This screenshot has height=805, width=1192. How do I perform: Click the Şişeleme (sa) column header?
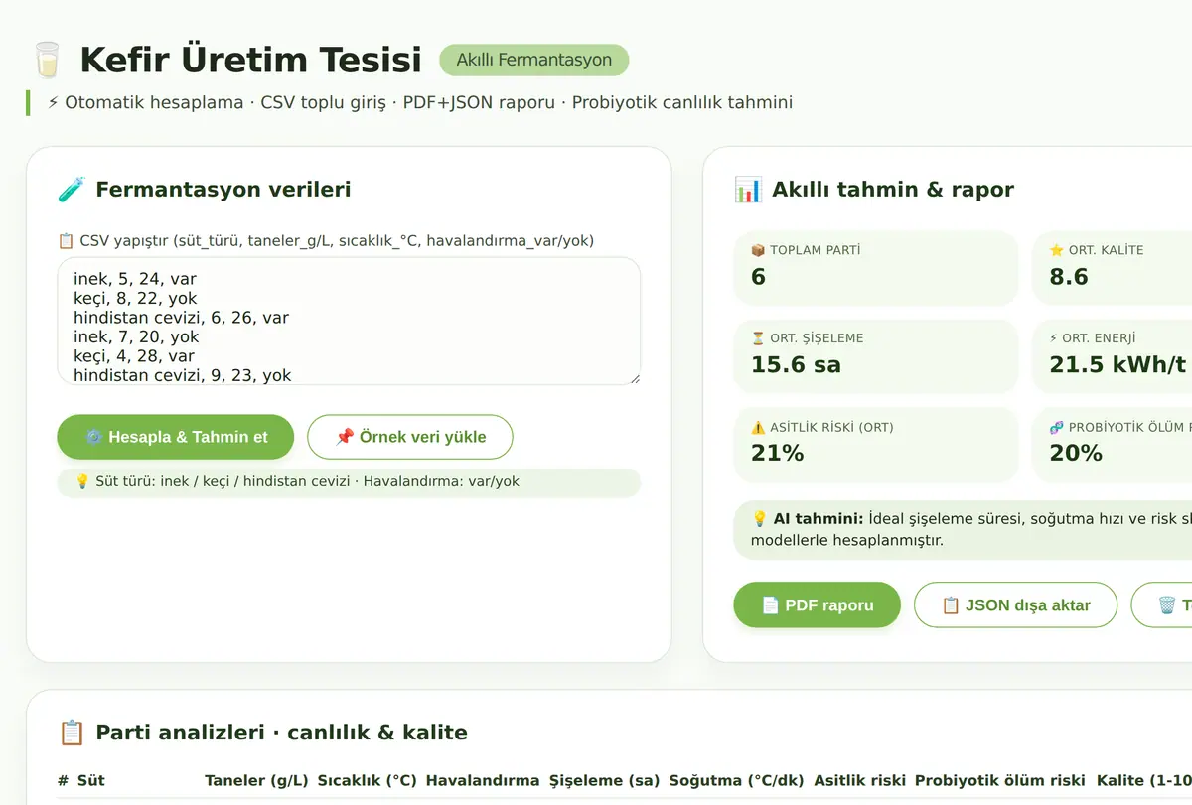click(x=605, y=781)
